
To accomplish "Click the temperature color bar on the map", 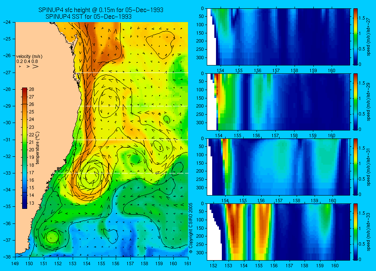I will tap(25, 148).
